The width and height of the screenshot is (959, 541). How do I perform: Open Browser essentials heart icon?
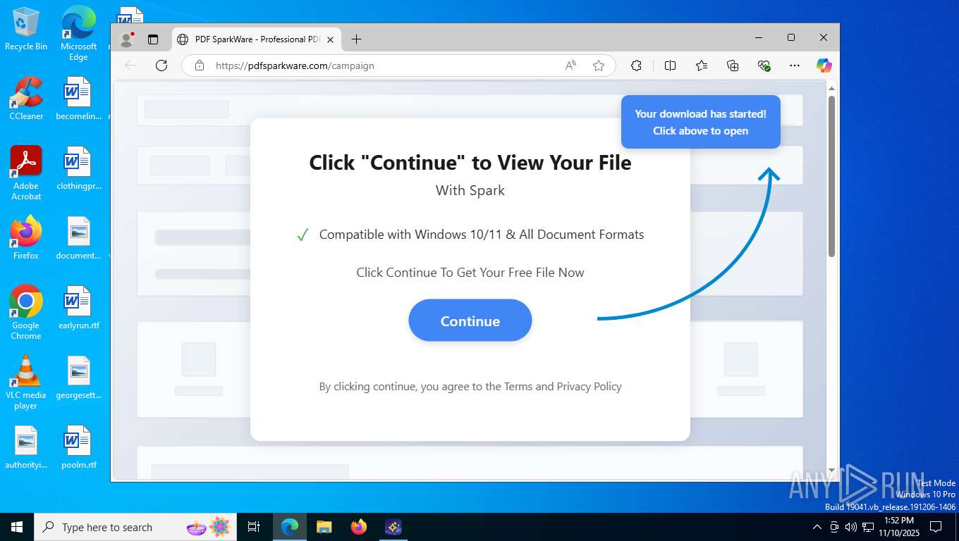tap(764, 66)
